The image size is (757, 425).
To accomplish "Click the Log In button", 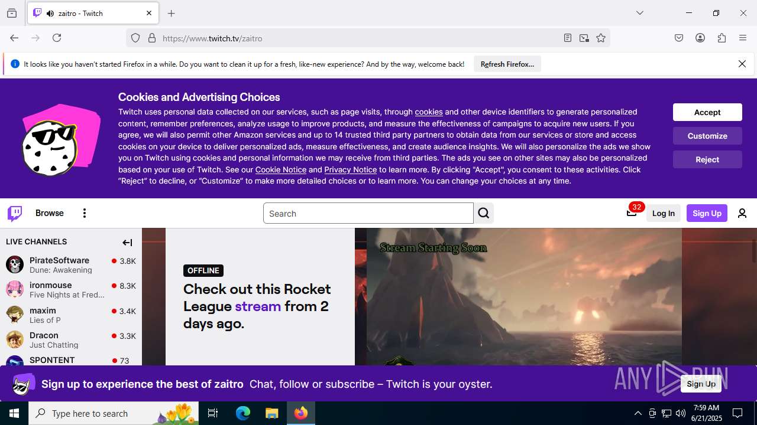I will click(x=664, y=213).
